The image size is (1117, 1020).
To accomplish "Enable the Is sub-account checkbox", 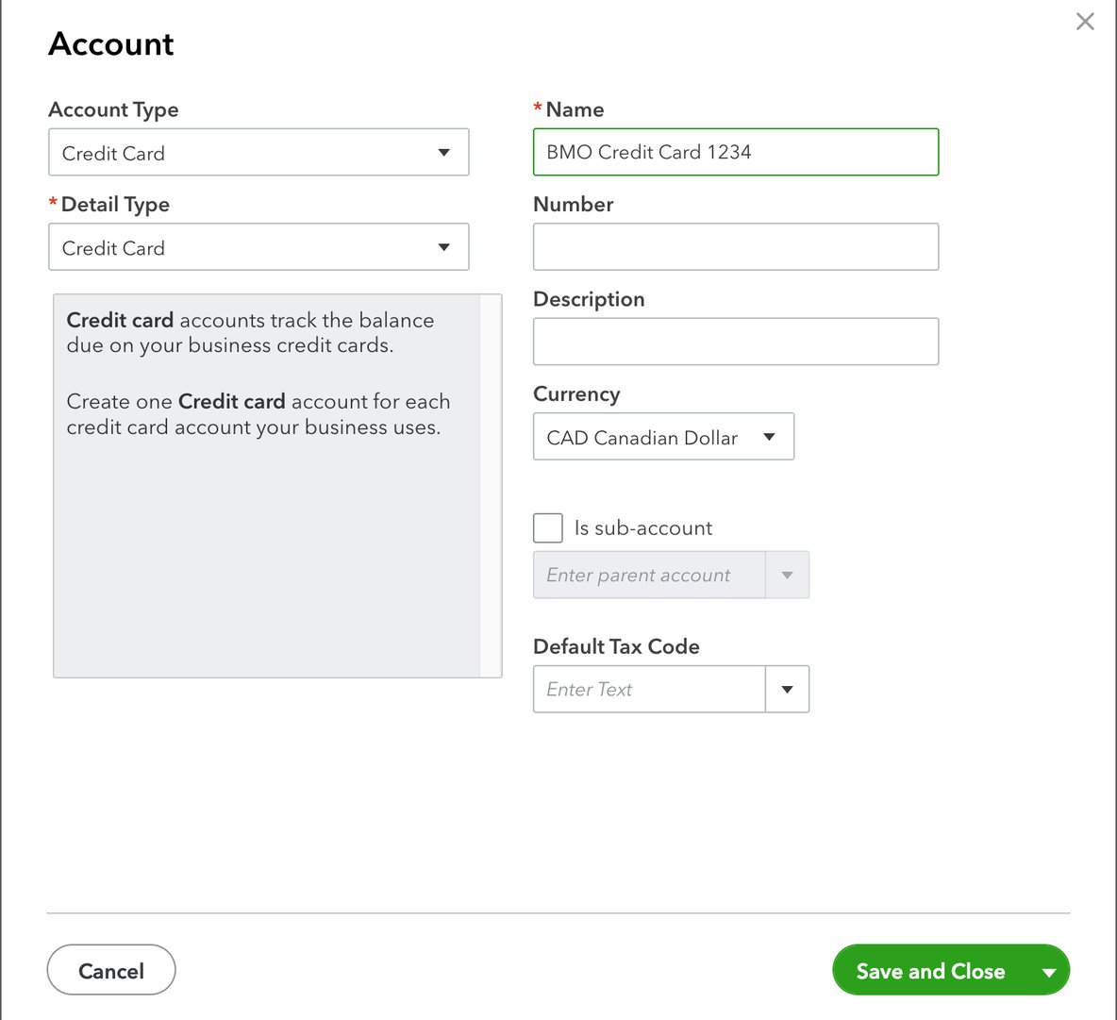I will click(x=547, y=527).
